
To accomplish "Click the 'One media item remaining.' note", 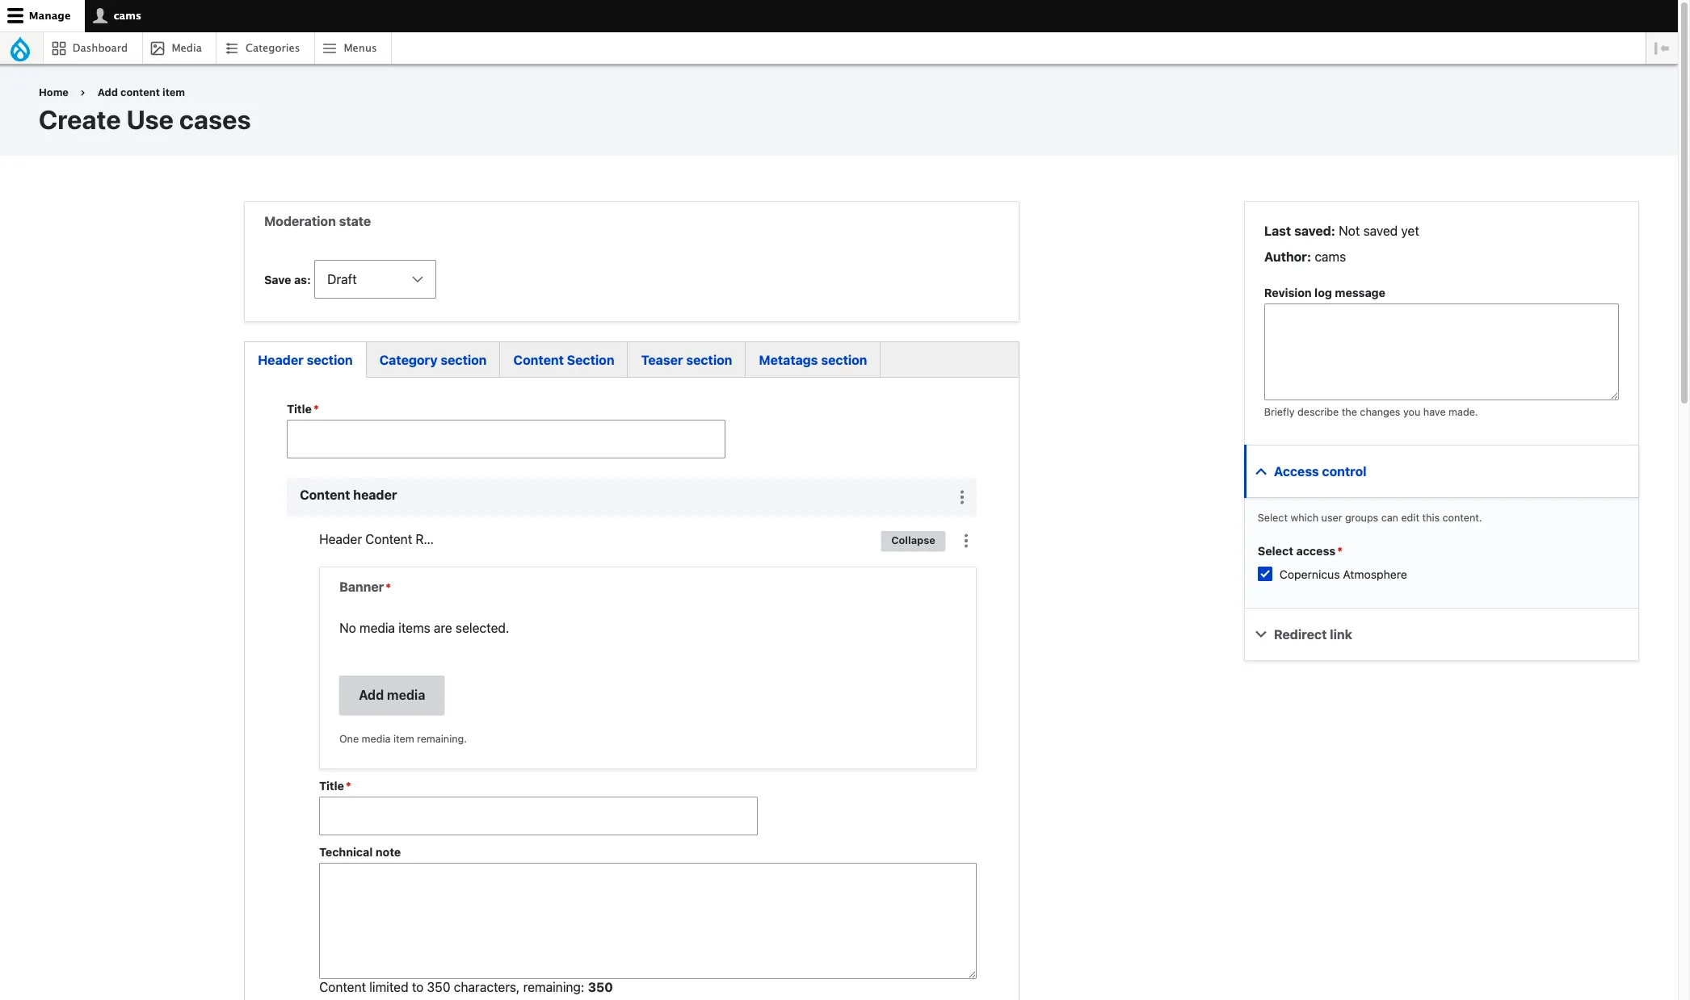I will pyautogui.click(x=403, y=738).
